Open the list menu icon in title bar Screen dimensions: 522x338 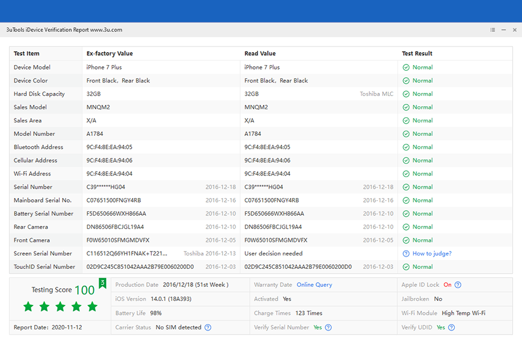tap(492, 30)
